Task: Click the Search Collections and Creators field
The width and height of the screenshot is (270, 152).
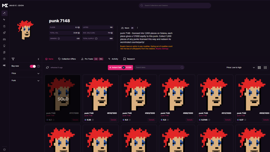Action: coord(175,5)
